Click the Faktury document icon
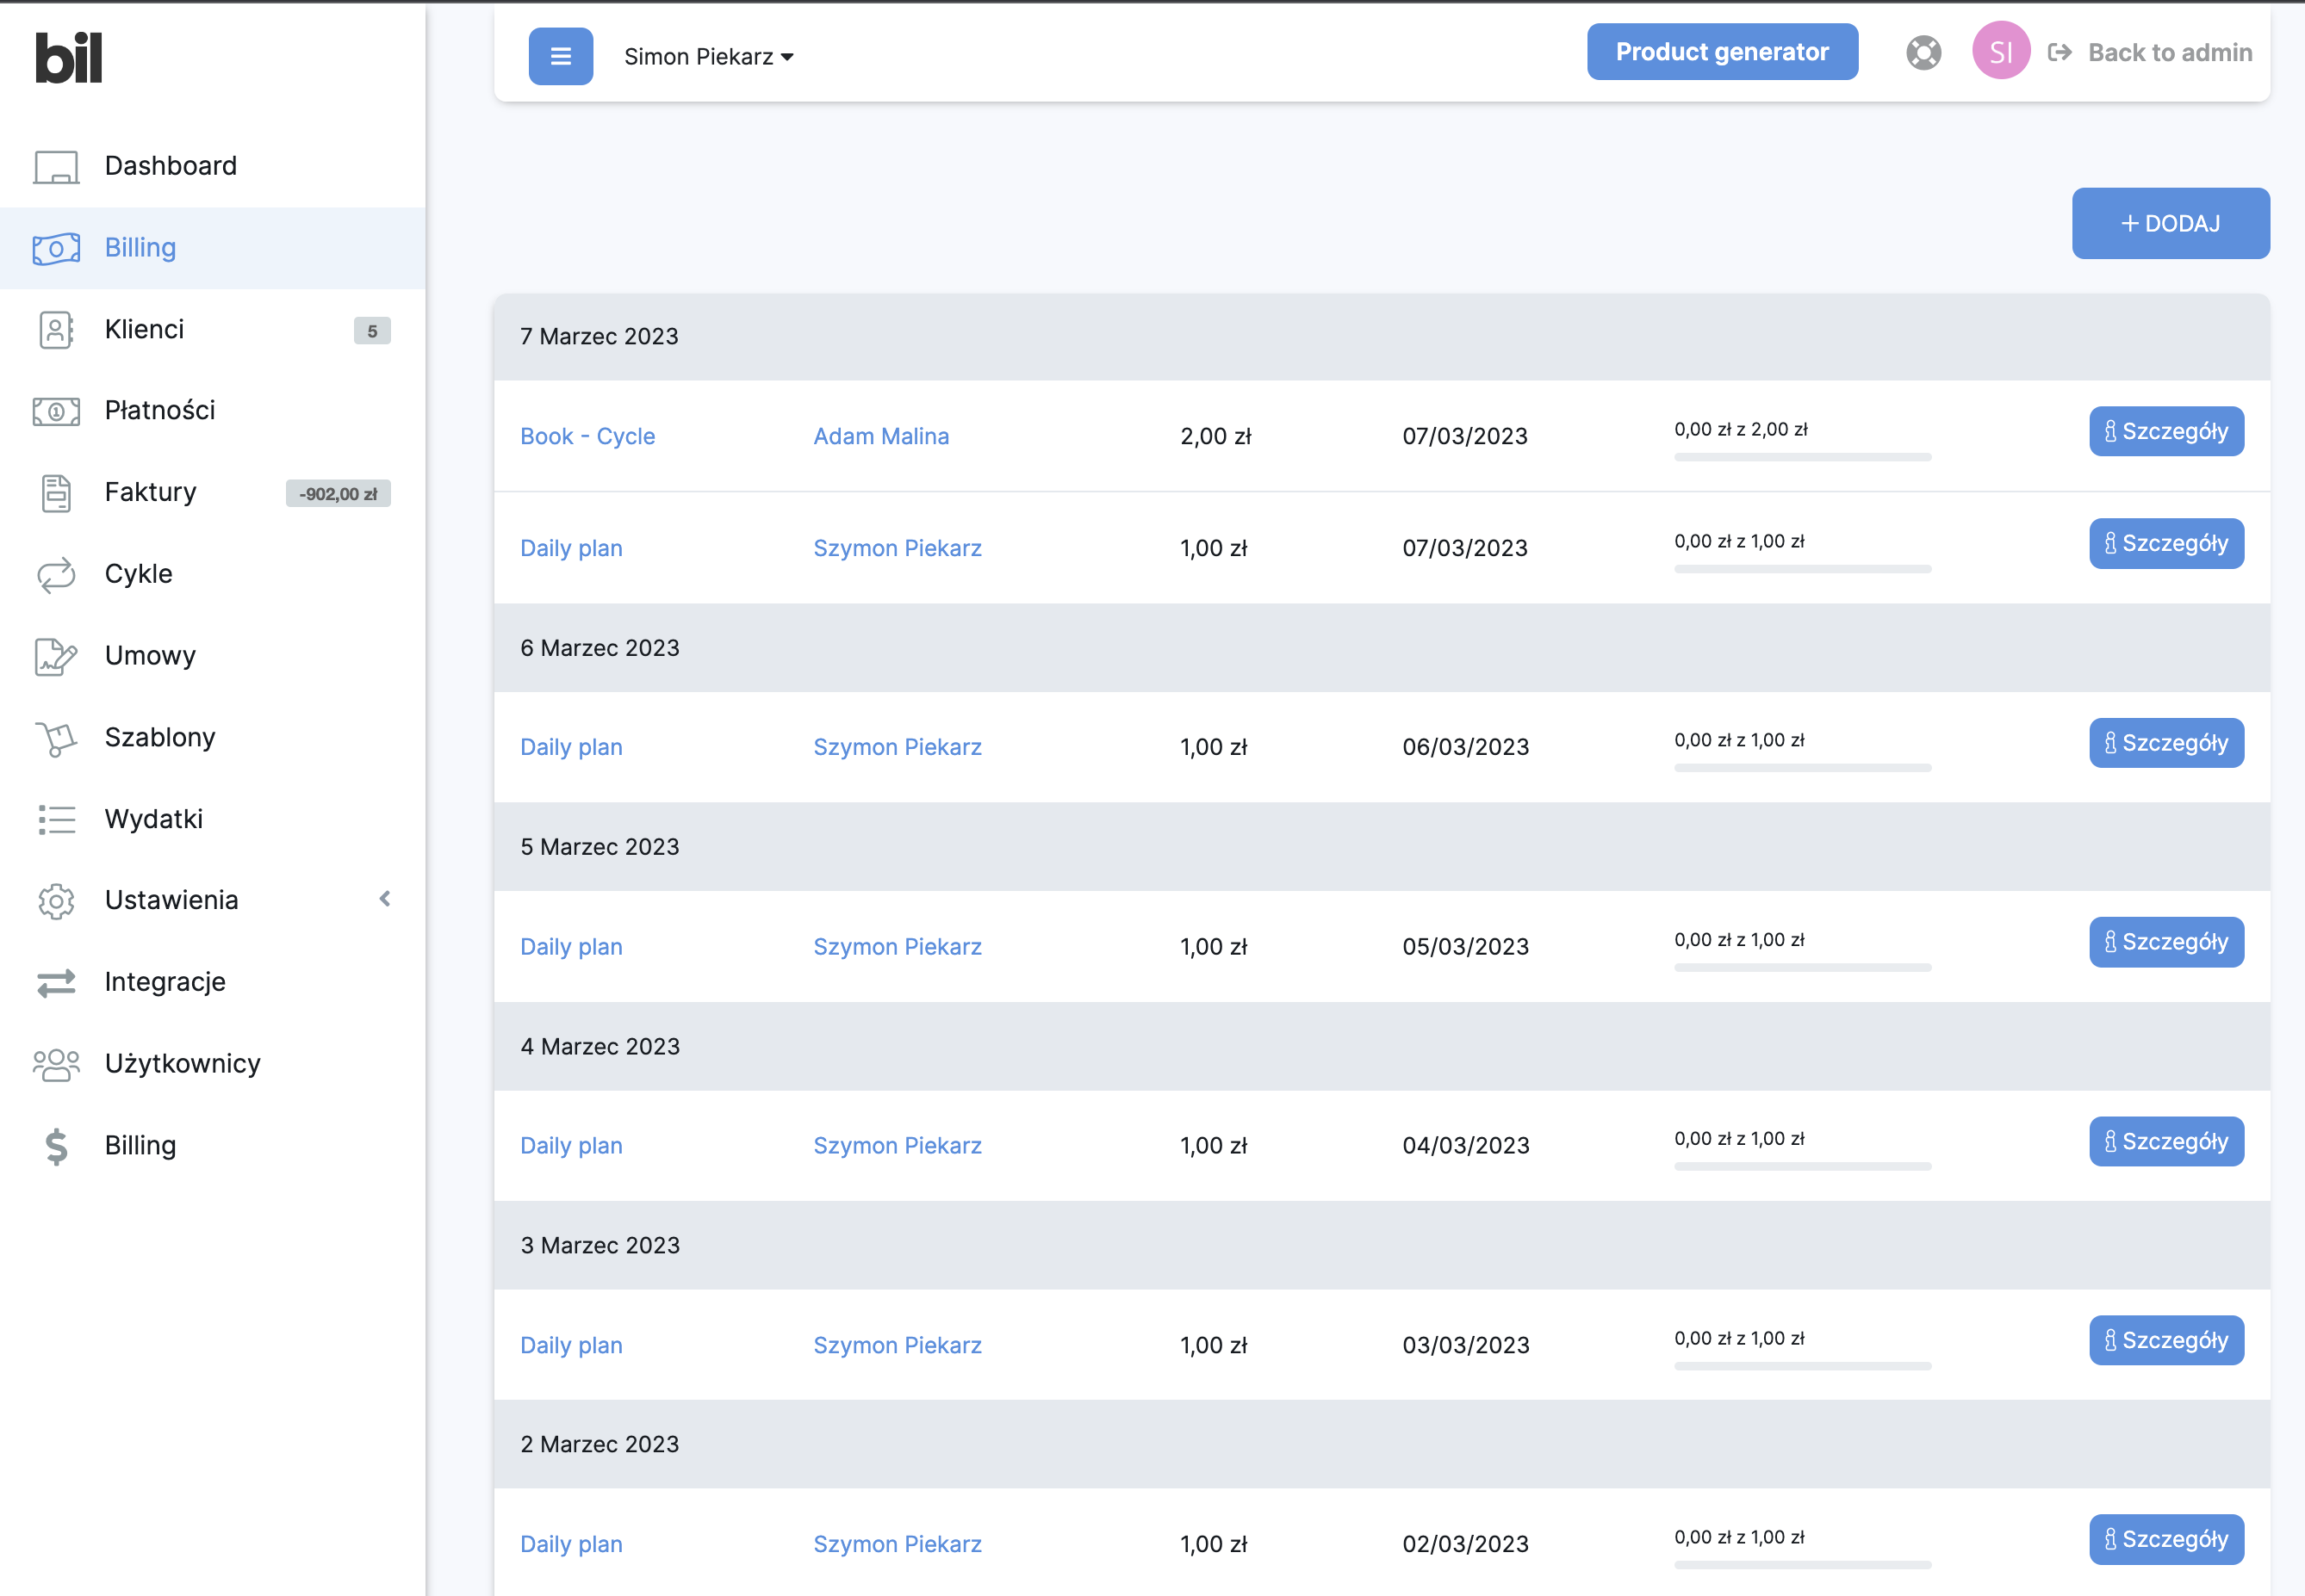The image size is (2305, 1596). click(56, 493)
